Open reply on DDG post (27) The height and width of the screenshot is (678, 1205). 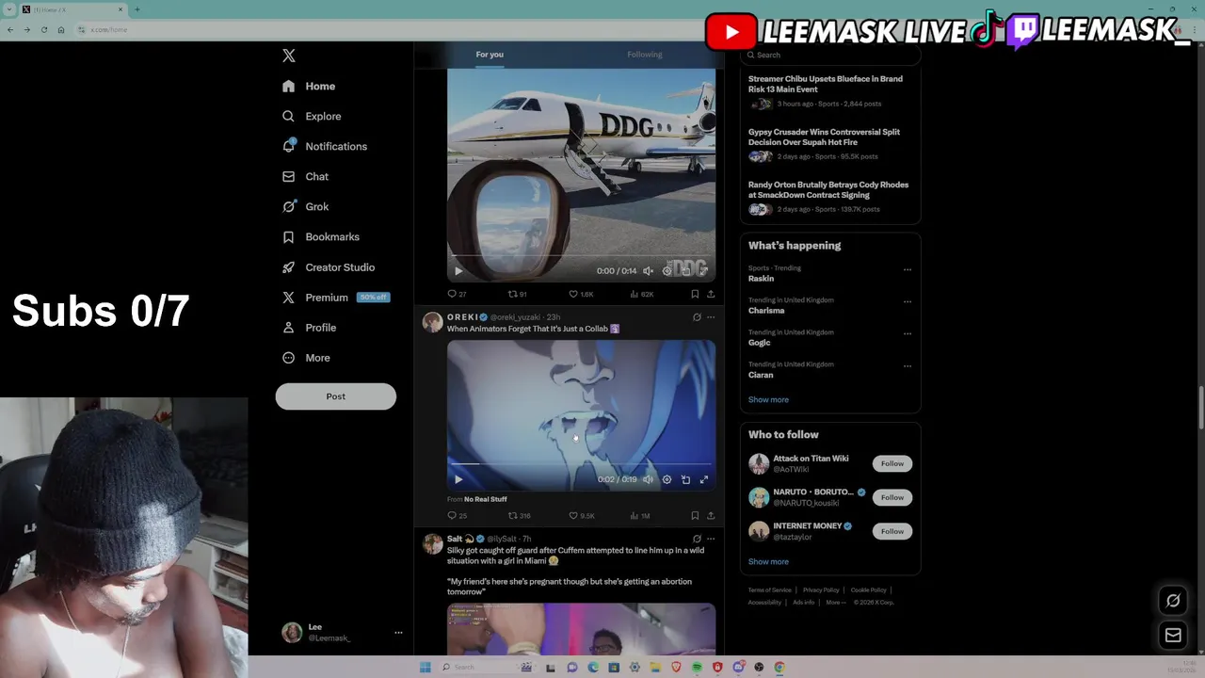[457, 294]
